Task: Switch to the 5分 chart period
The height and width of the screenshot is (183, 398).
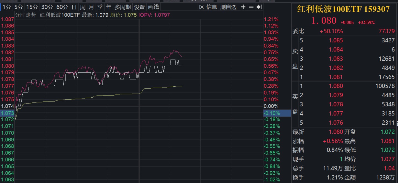Action: pos(19,7)
